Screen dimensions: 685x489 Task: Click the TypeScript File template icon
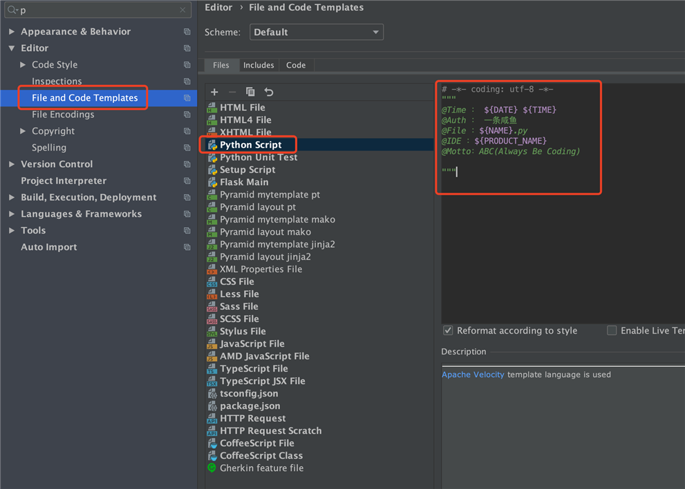(x=212, y=369)
